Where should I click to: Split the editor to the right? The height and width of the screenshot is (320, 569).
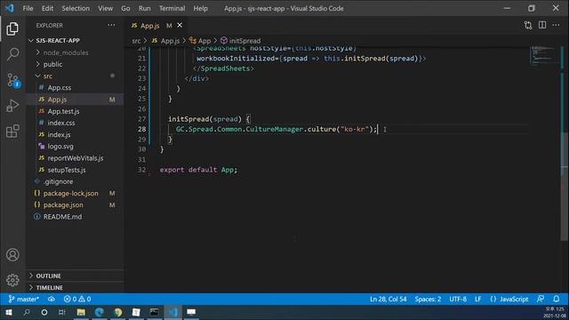pyautogui.click(x=542, y=25)
